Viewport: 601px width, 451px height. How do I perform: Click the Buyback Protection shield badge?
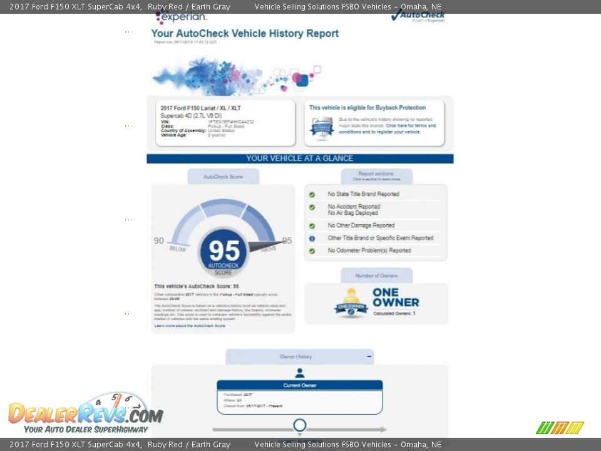[322, 128]
